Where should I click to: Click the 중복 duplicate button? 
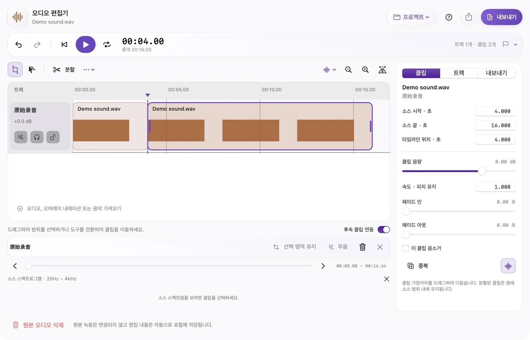(418, 266)
